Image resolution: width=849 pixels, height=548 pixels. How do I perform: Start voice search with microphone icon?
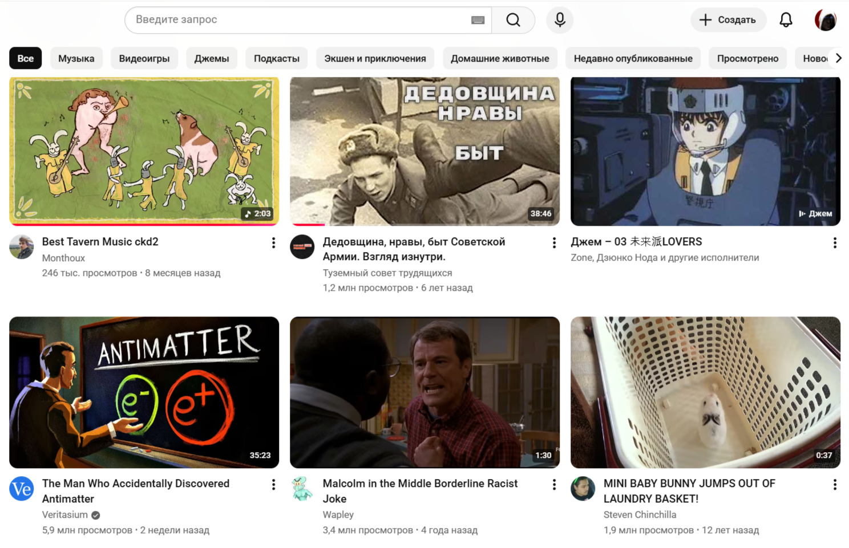coord(560,20)
